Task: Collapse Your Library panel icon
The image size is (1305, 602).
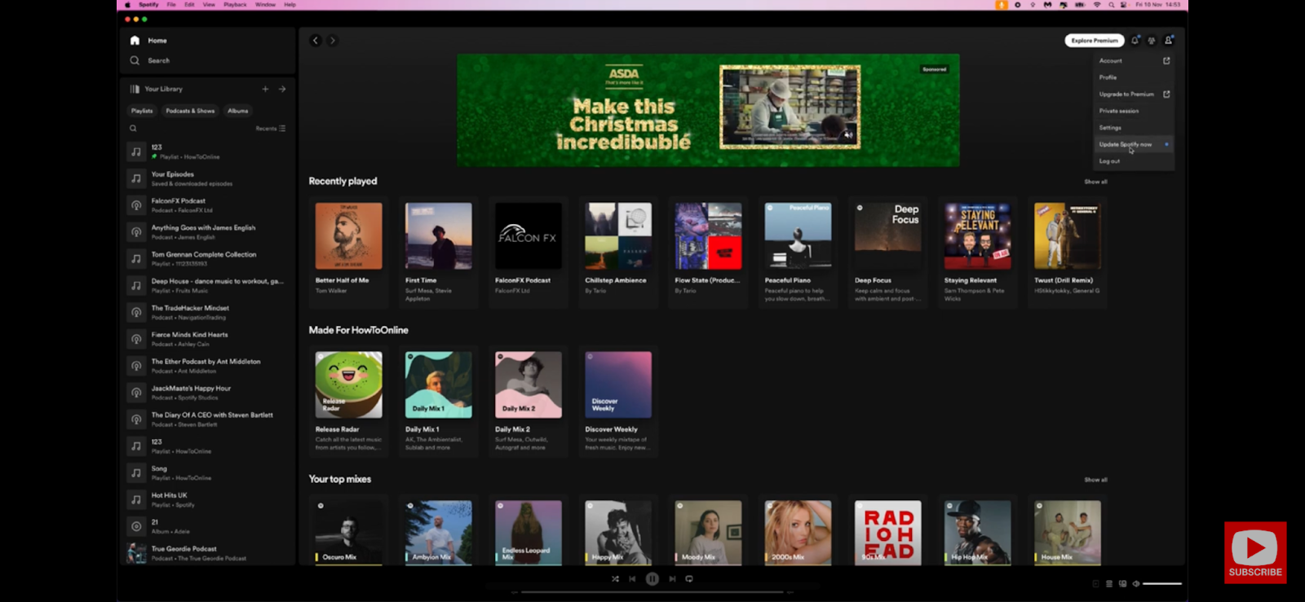Action: tap(135, 89)
